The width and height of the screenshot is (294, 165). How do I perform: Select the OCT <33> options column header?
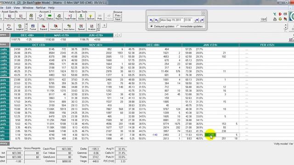(x=39, y=45)
